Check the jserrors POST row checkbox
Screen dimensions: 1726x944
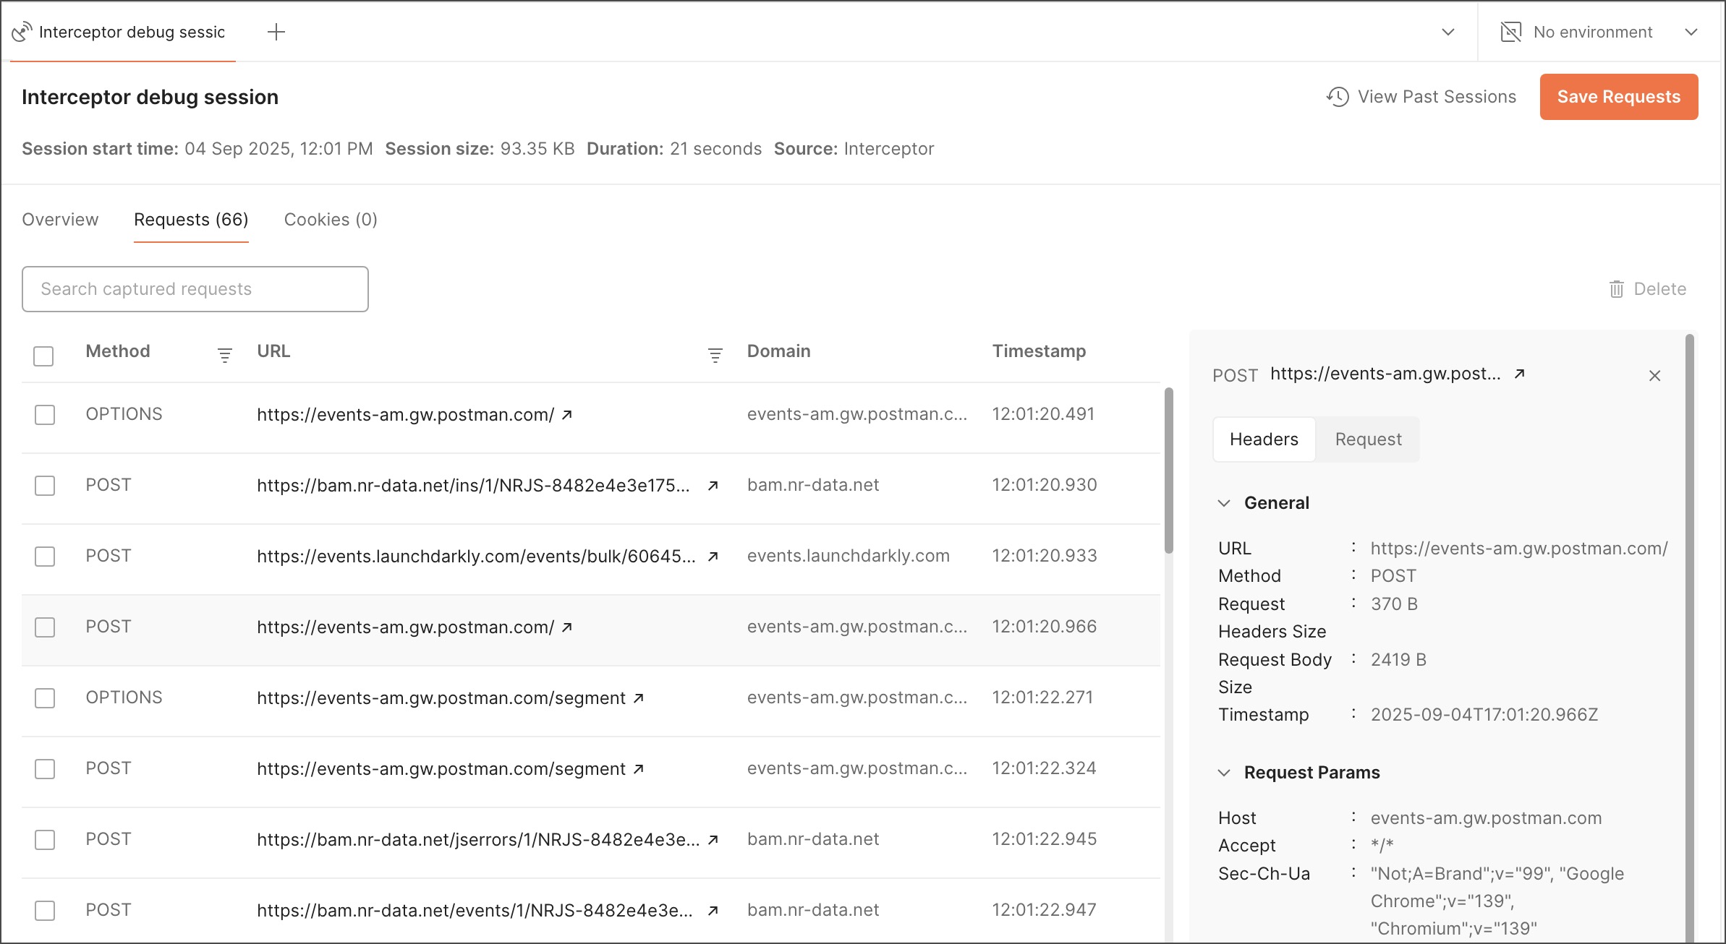point(45,840)
